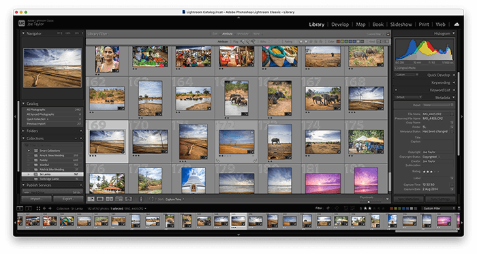Enable the Original Photo checkbox
477x254 pixels.
397,67
